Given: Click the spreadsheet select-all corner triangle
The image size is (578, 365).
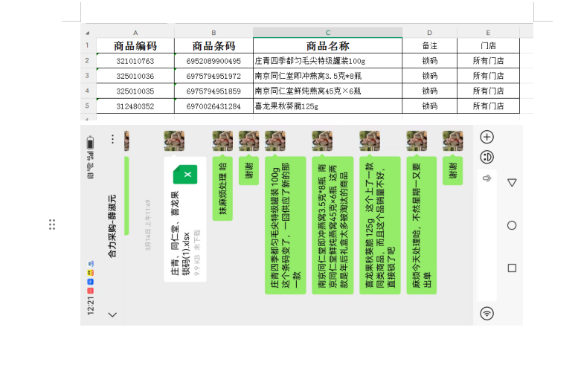Looking at the screenshot, I should click(87, 33).
